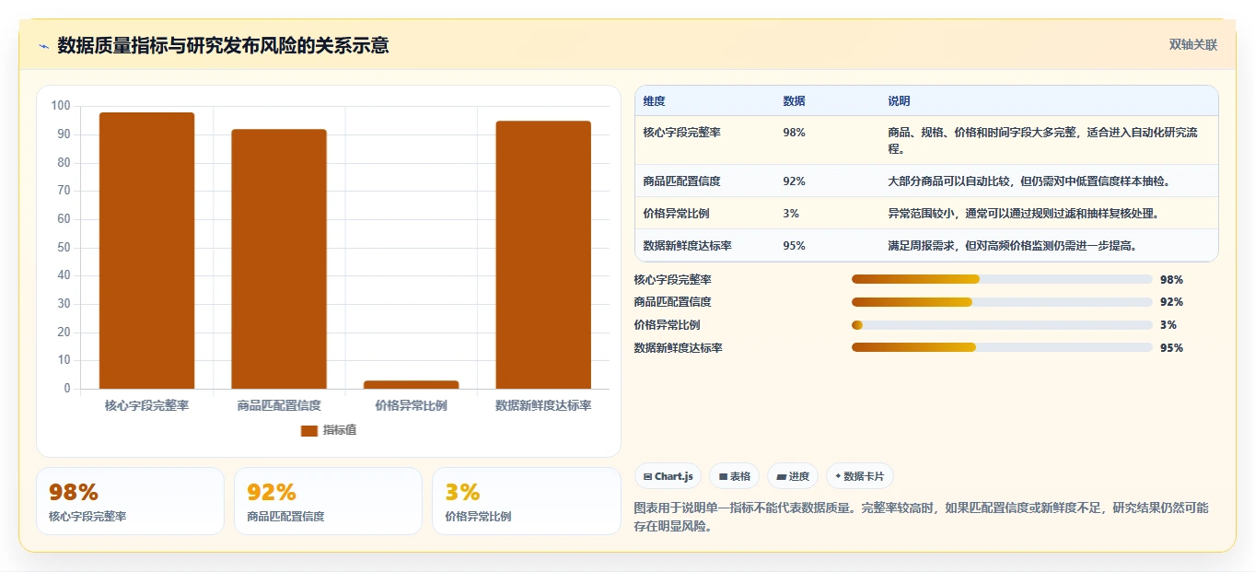Click the lightning icon beside the panel title
This screenshot has height=572, width=1255.
coord(44,46)
